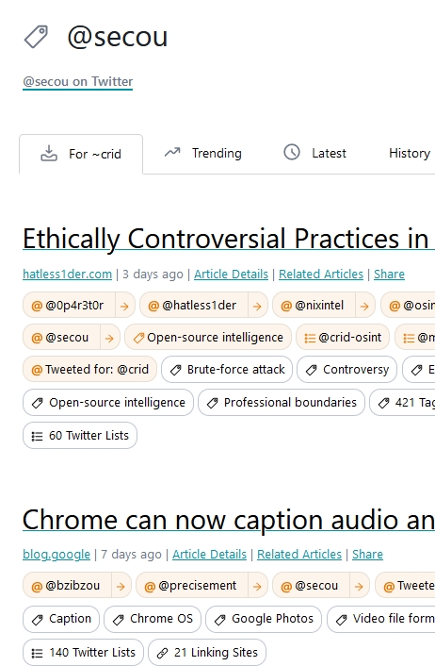Switch to the Latest tab
435x666 pixels.
tap(315, 154)
